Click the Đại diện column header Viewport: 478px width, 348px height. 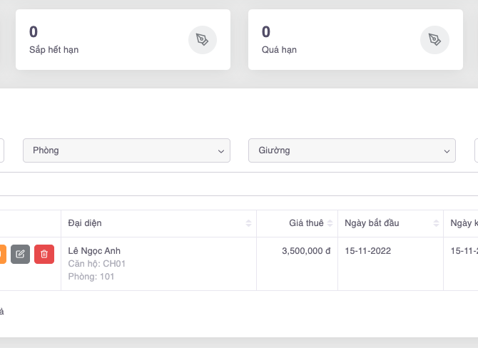(x=85, y=223)
